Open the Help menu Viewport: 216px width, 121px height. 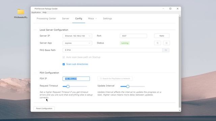[x=45, y=12]
